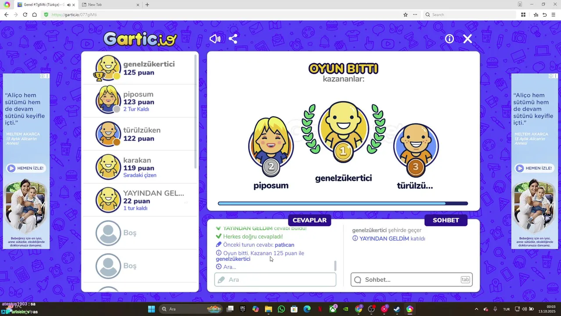Click the taskbar search box Ara
This screenshot has width=561, height=316.
(x=191, y=309)
